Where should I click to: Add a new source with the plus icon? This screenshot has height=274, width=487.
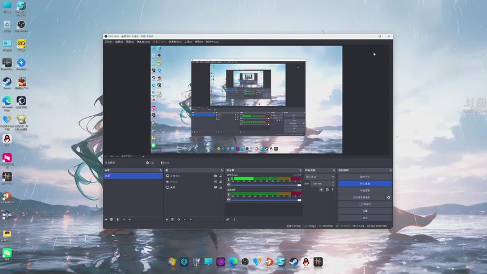coord(167,219)
